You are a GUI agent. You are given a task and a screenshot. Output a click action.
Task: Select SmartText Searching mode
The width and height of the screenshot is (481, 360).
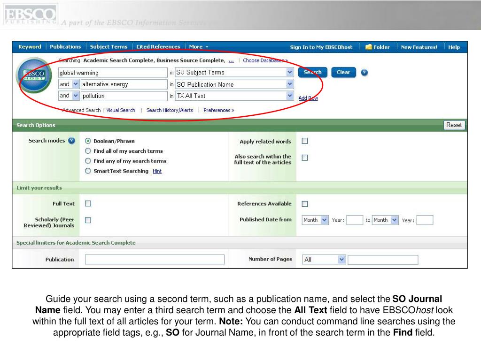click(88, 171)
